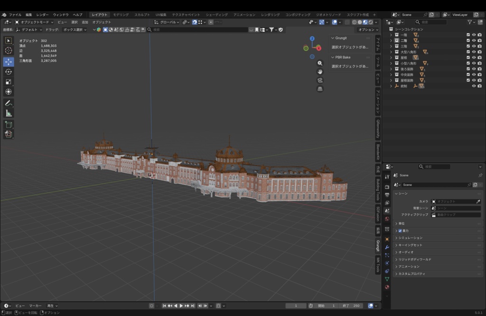Click the viewport zoom magnifier icon
486x316 pixels.
[320, 63]
